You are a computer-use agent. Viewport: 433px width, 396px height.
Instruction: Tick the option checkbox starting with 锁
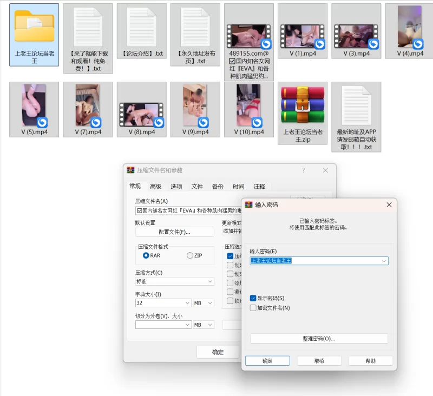[229, 301]
